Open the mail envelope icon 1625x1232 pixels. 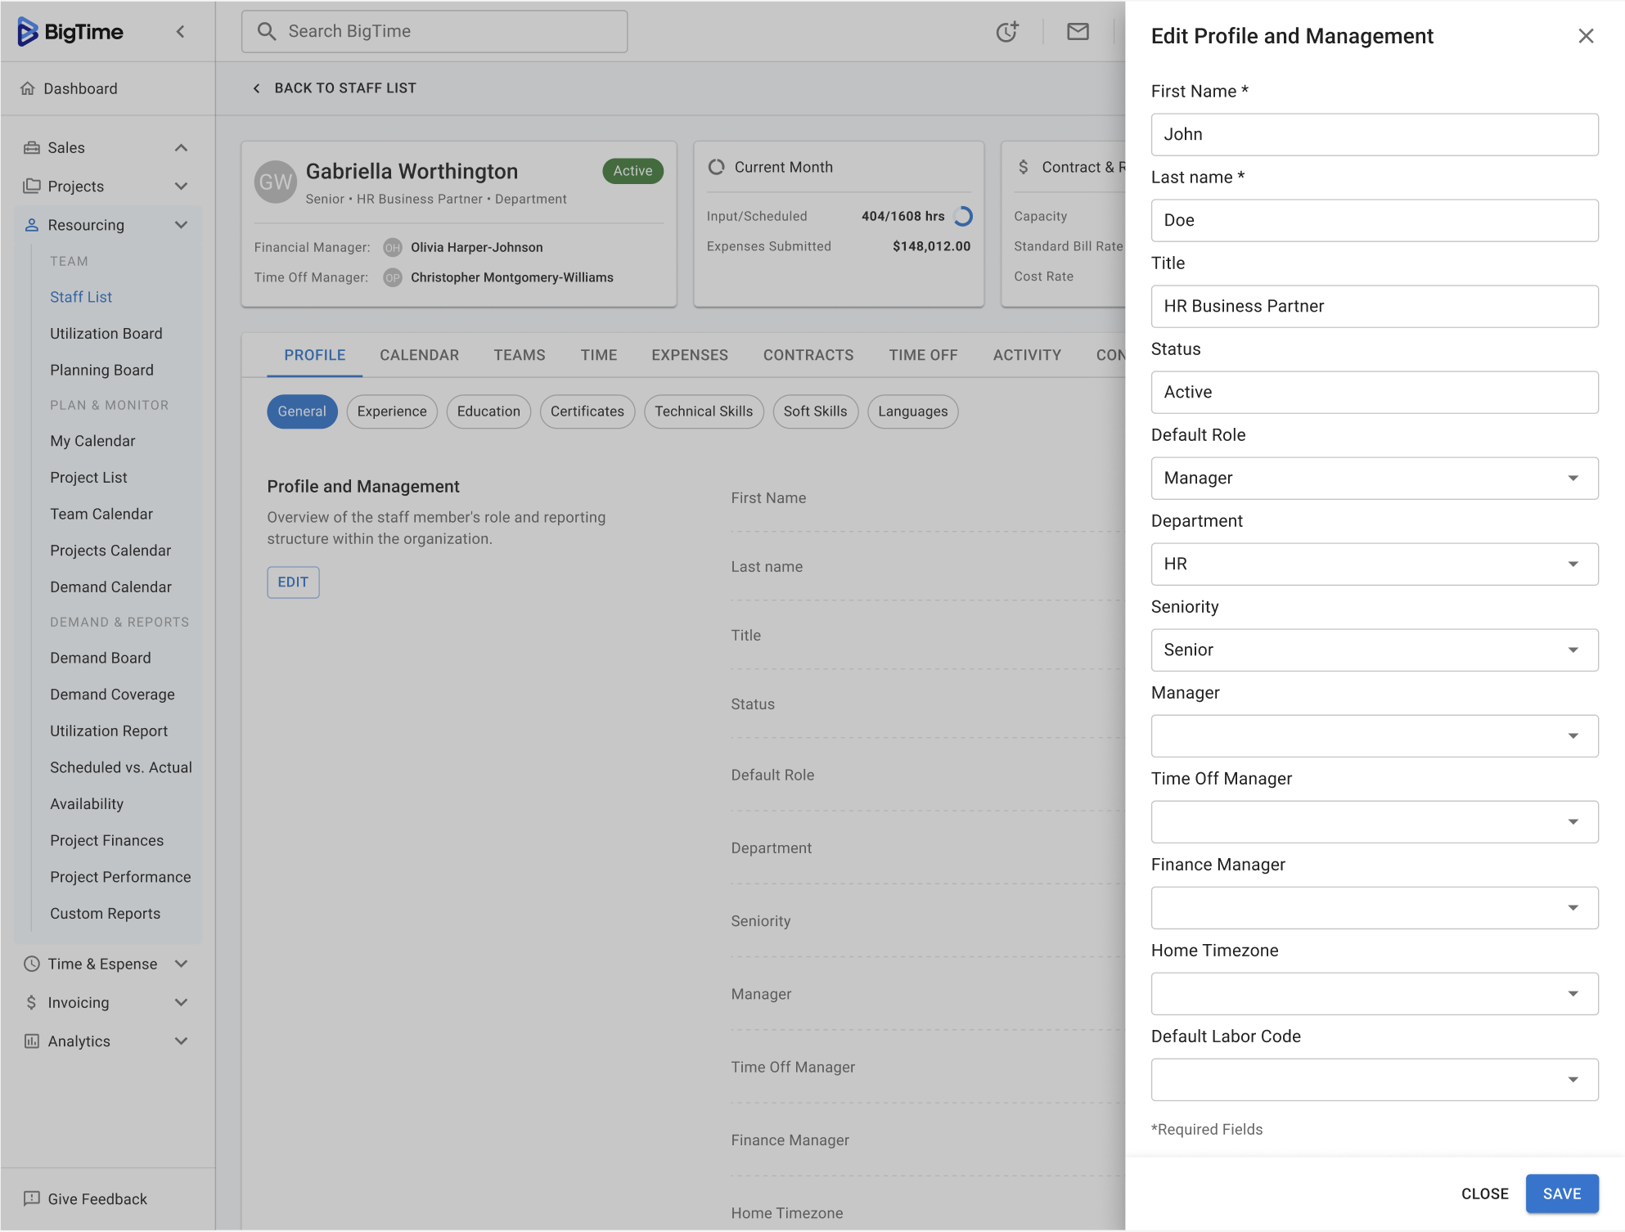tap(1078, 32)
